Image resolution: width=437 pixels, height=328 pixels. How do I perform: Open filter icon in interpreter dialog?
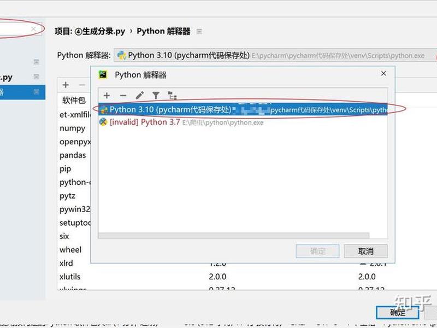point(156,96)
